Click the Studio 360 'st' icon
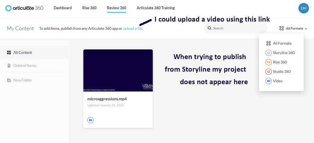Image resolution: width=314 pixels, height=143 pixels. click(x=268, y=71)
